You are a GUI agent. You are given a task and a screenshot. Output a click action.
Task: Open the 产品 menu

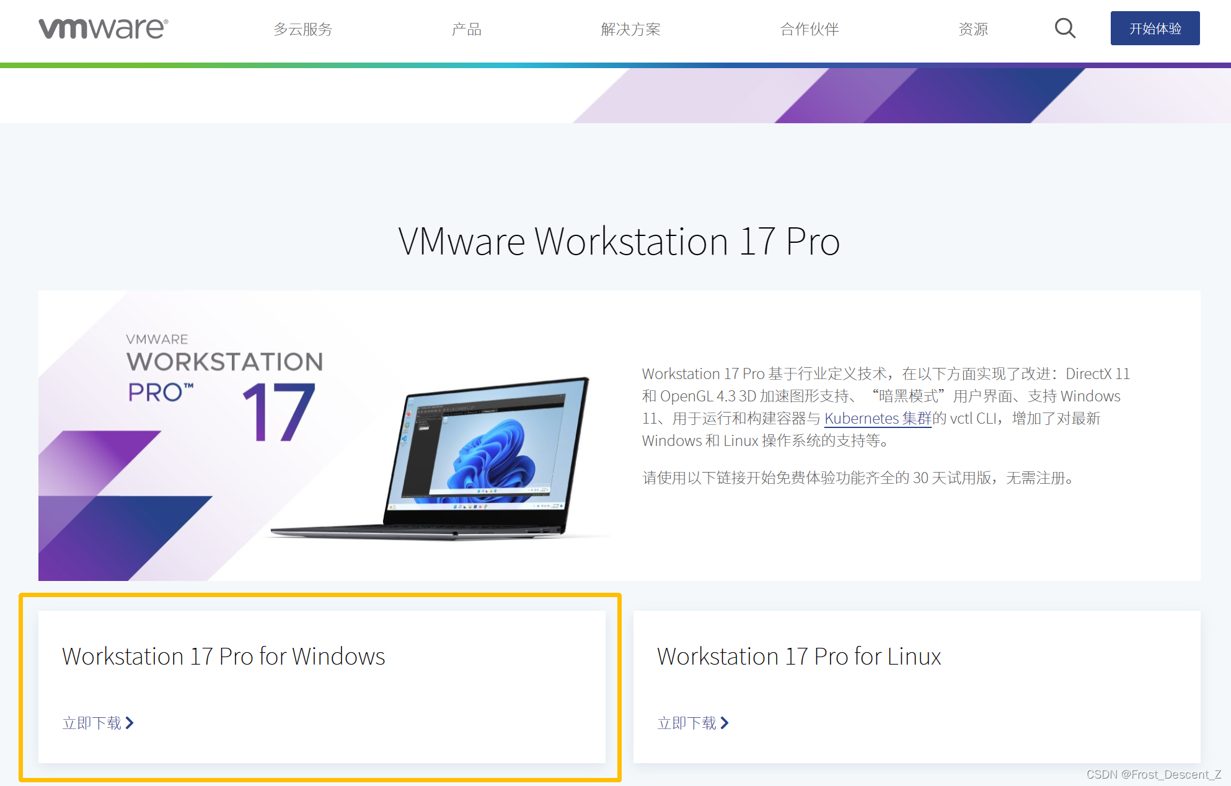467,29
